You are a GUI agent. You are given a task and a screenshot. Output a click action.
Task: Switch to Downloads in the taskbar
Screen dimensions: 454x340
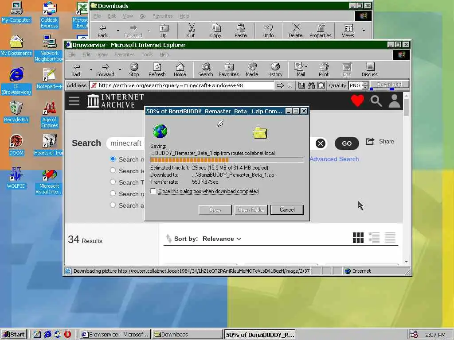(x=188, y=335)
